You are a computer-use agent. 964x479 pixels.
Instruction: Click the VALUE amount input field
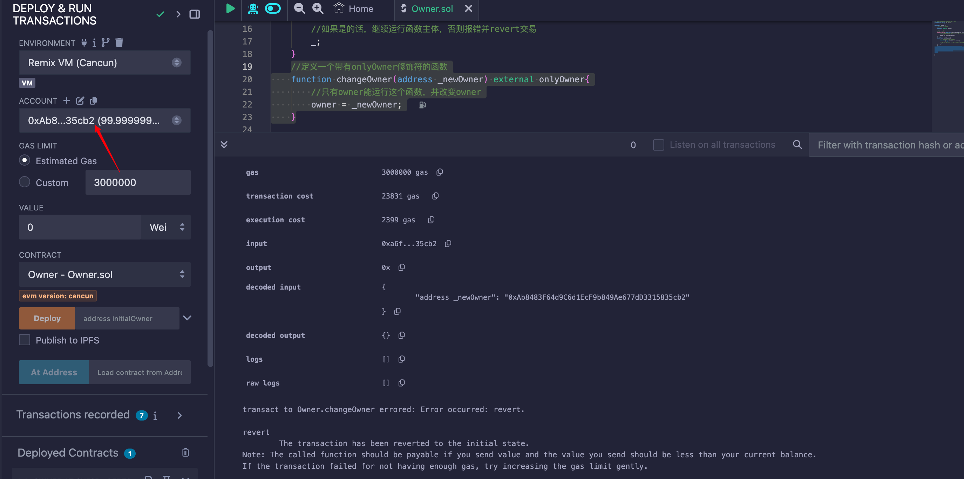point(80,227)
